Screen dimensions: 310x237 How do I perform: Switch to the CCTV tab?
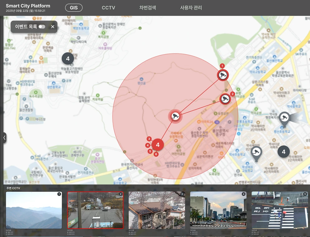pos(108,8)
